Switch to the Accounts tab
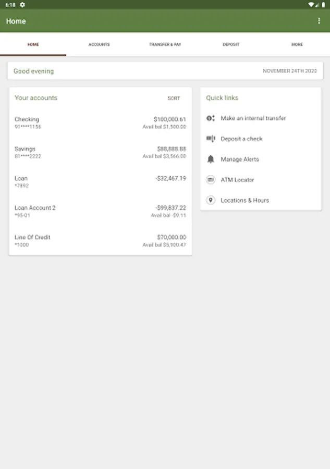The width and height of the screenshot is (330, 469). tap(99, 44)
